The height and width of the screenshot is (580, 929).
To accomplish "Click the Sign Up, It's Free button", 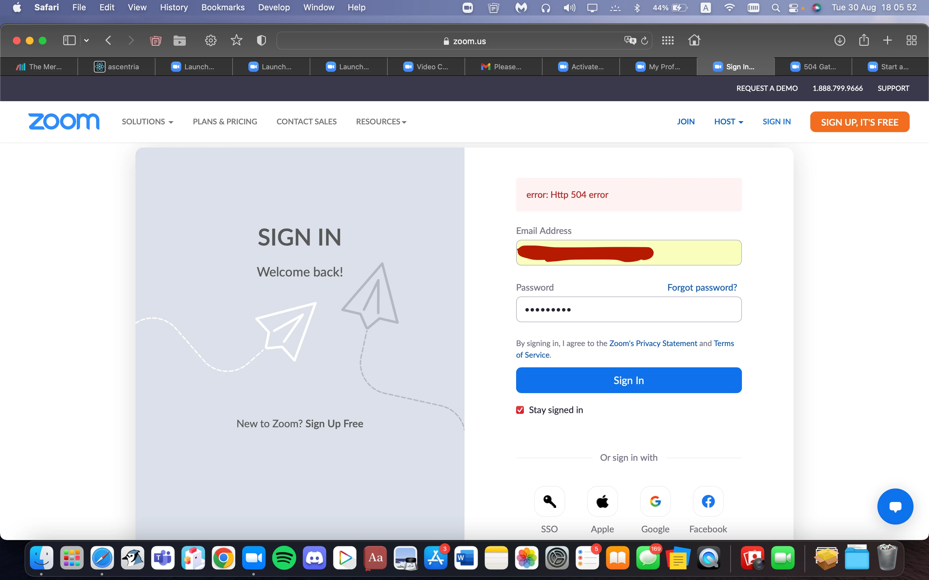I will tap(859, 122).
